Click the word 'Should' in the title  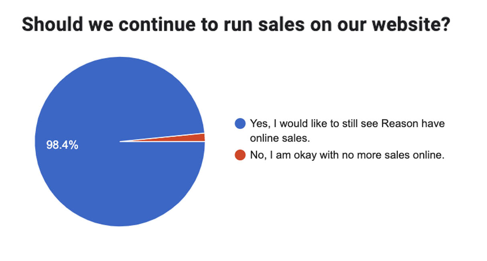click(49, 25)
